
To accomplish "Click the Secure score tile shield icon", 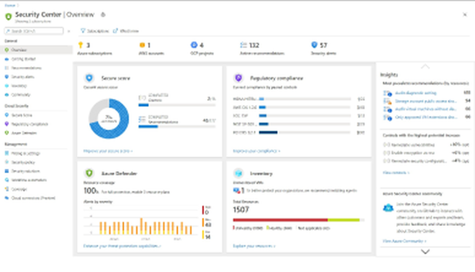I will [89, 78].
